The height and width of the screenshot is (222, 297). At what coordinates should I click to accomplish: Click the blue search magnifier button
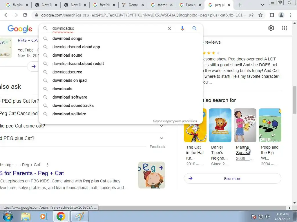194,28
